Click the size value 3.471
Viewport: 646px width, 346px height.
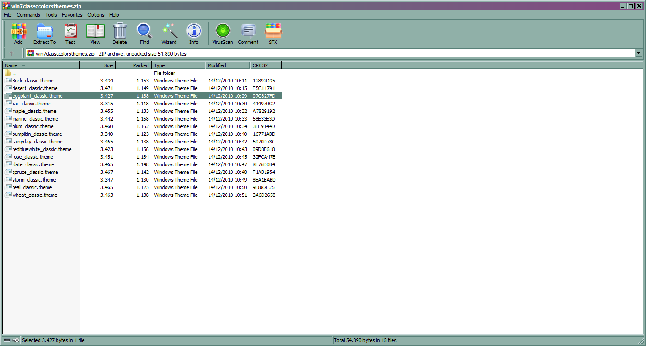107,88
